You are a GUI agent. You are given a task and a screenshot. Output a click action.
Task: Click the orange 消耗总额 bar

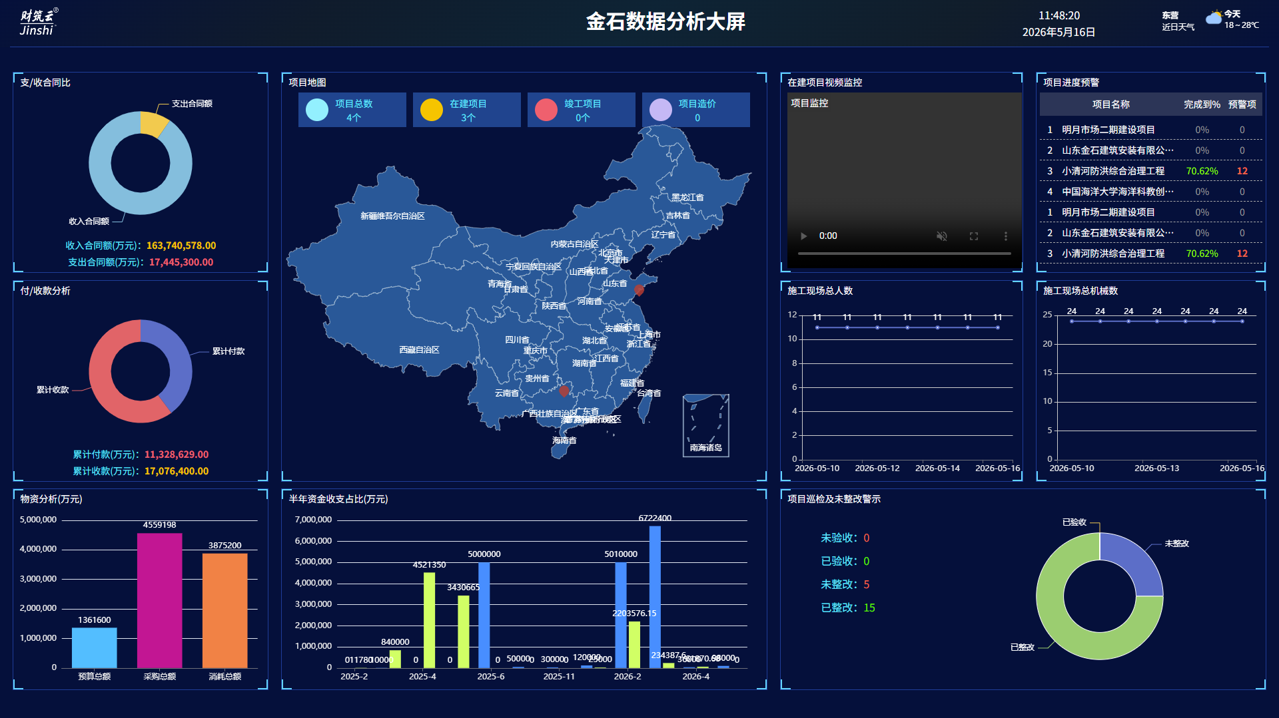[225, 610]
